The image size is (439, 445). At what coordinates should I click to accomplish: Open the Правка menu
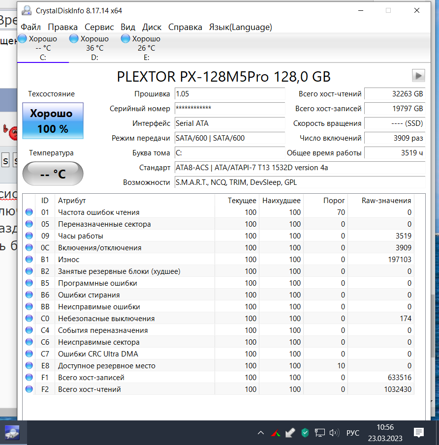coord(63,27)
